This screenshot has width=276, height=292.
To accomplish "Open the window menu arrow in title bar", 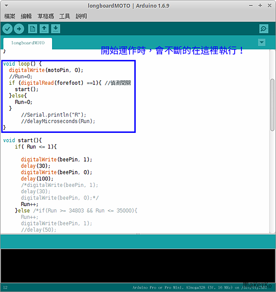I will pos(6,6).
